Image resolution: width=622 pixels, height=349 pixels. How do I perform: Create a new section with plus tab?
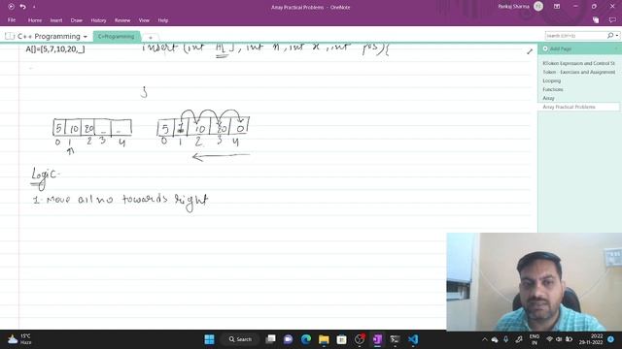coord(151,38)
